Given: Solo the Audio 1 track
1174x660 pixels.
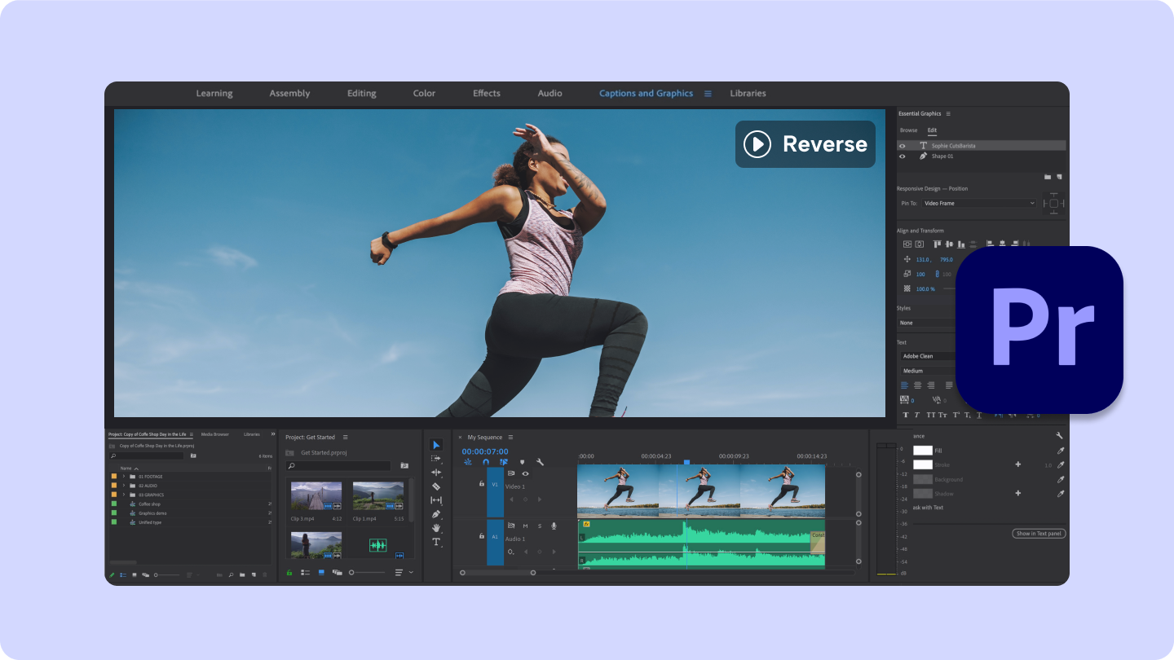Looking at the screenshot, I should pyautogui.click(x=540, y=526).
